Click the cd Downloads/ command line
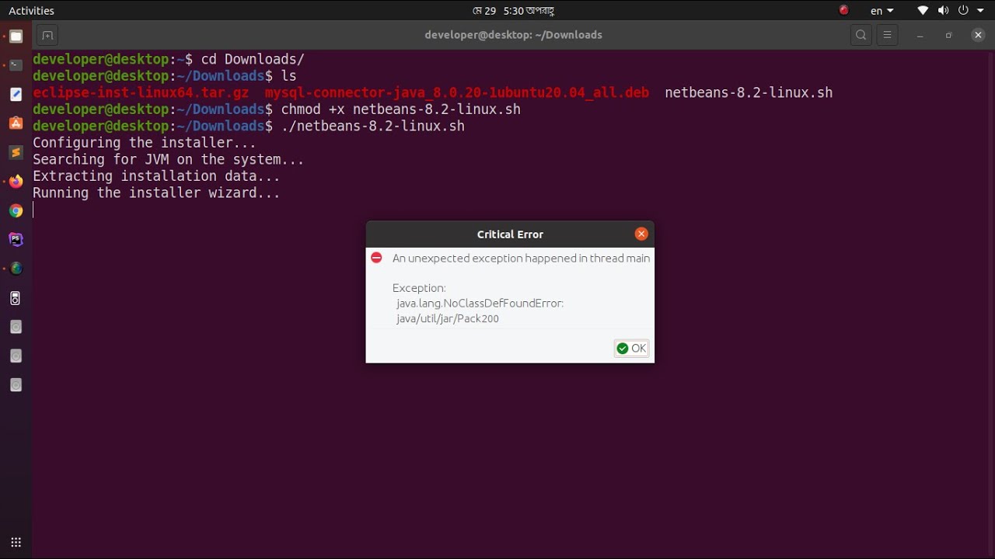Screen dimensions: 995x559 (x=169, y=59)
